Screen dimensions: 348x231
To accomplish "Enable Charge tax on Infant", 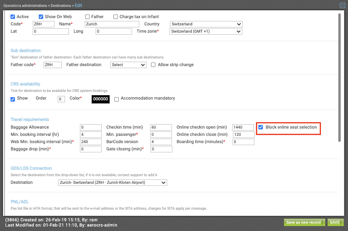I will point(115,17).
